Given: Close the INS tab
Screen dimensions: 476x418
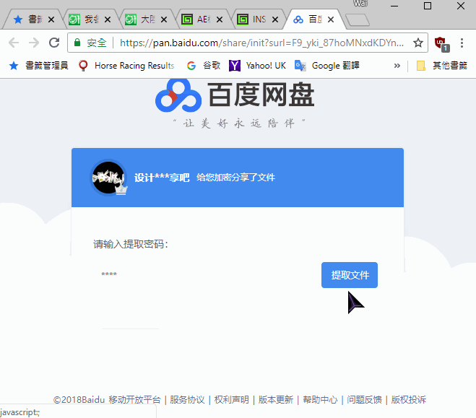Looking at the screenshot, I should [275, 19].
